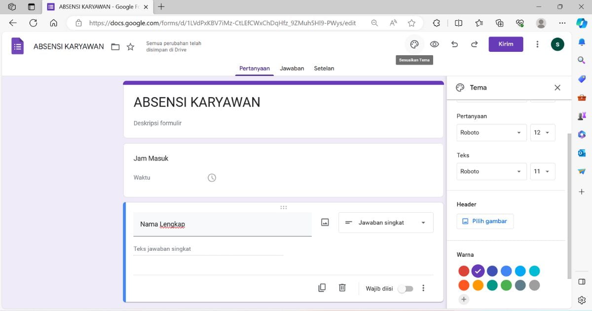Add app to Edge sidebar plus
Image resolution: width=592 pixels, height=311 pixels.
coord(582,192)
